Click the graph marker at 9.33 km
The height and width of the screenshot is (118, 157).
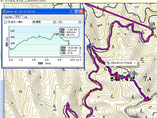click(x=68, y=41)
